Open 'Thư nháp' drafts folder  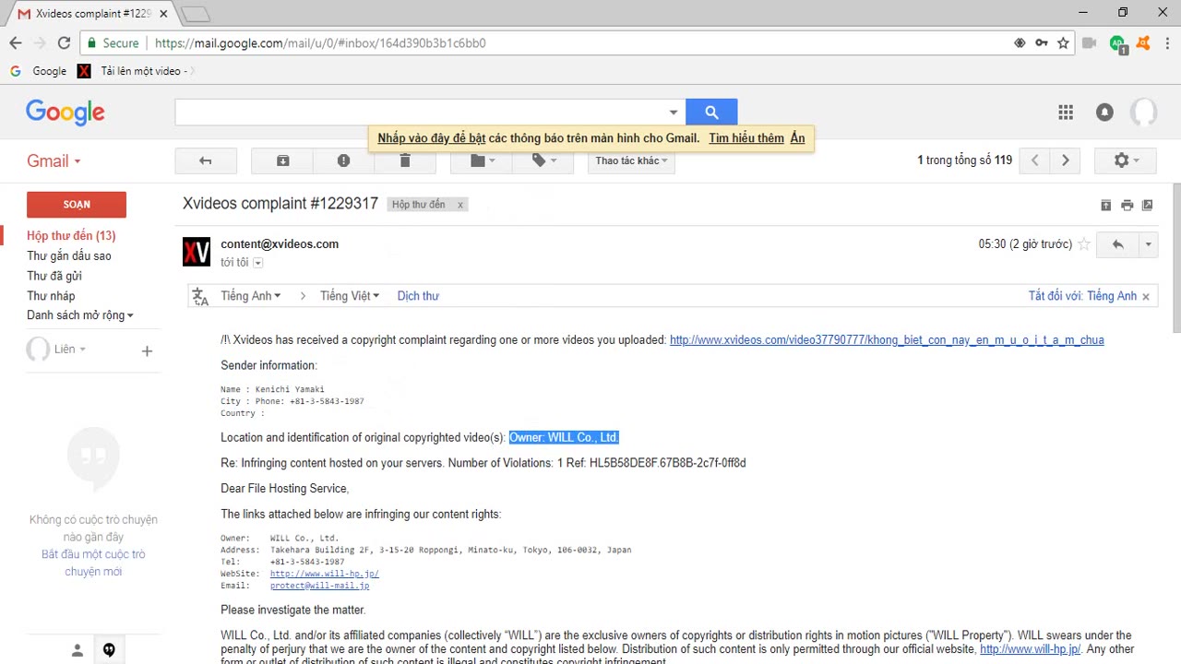pyautogui.click(x=51, y=296)
